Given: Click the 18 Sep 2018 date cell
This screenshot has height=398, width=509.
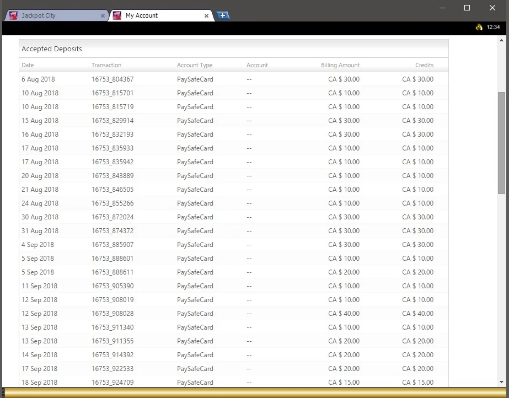Looking at the screenshot, I should click(39, 383).
